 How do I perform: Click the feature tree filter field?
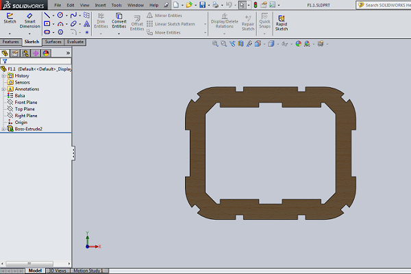[x=36, y=61]
